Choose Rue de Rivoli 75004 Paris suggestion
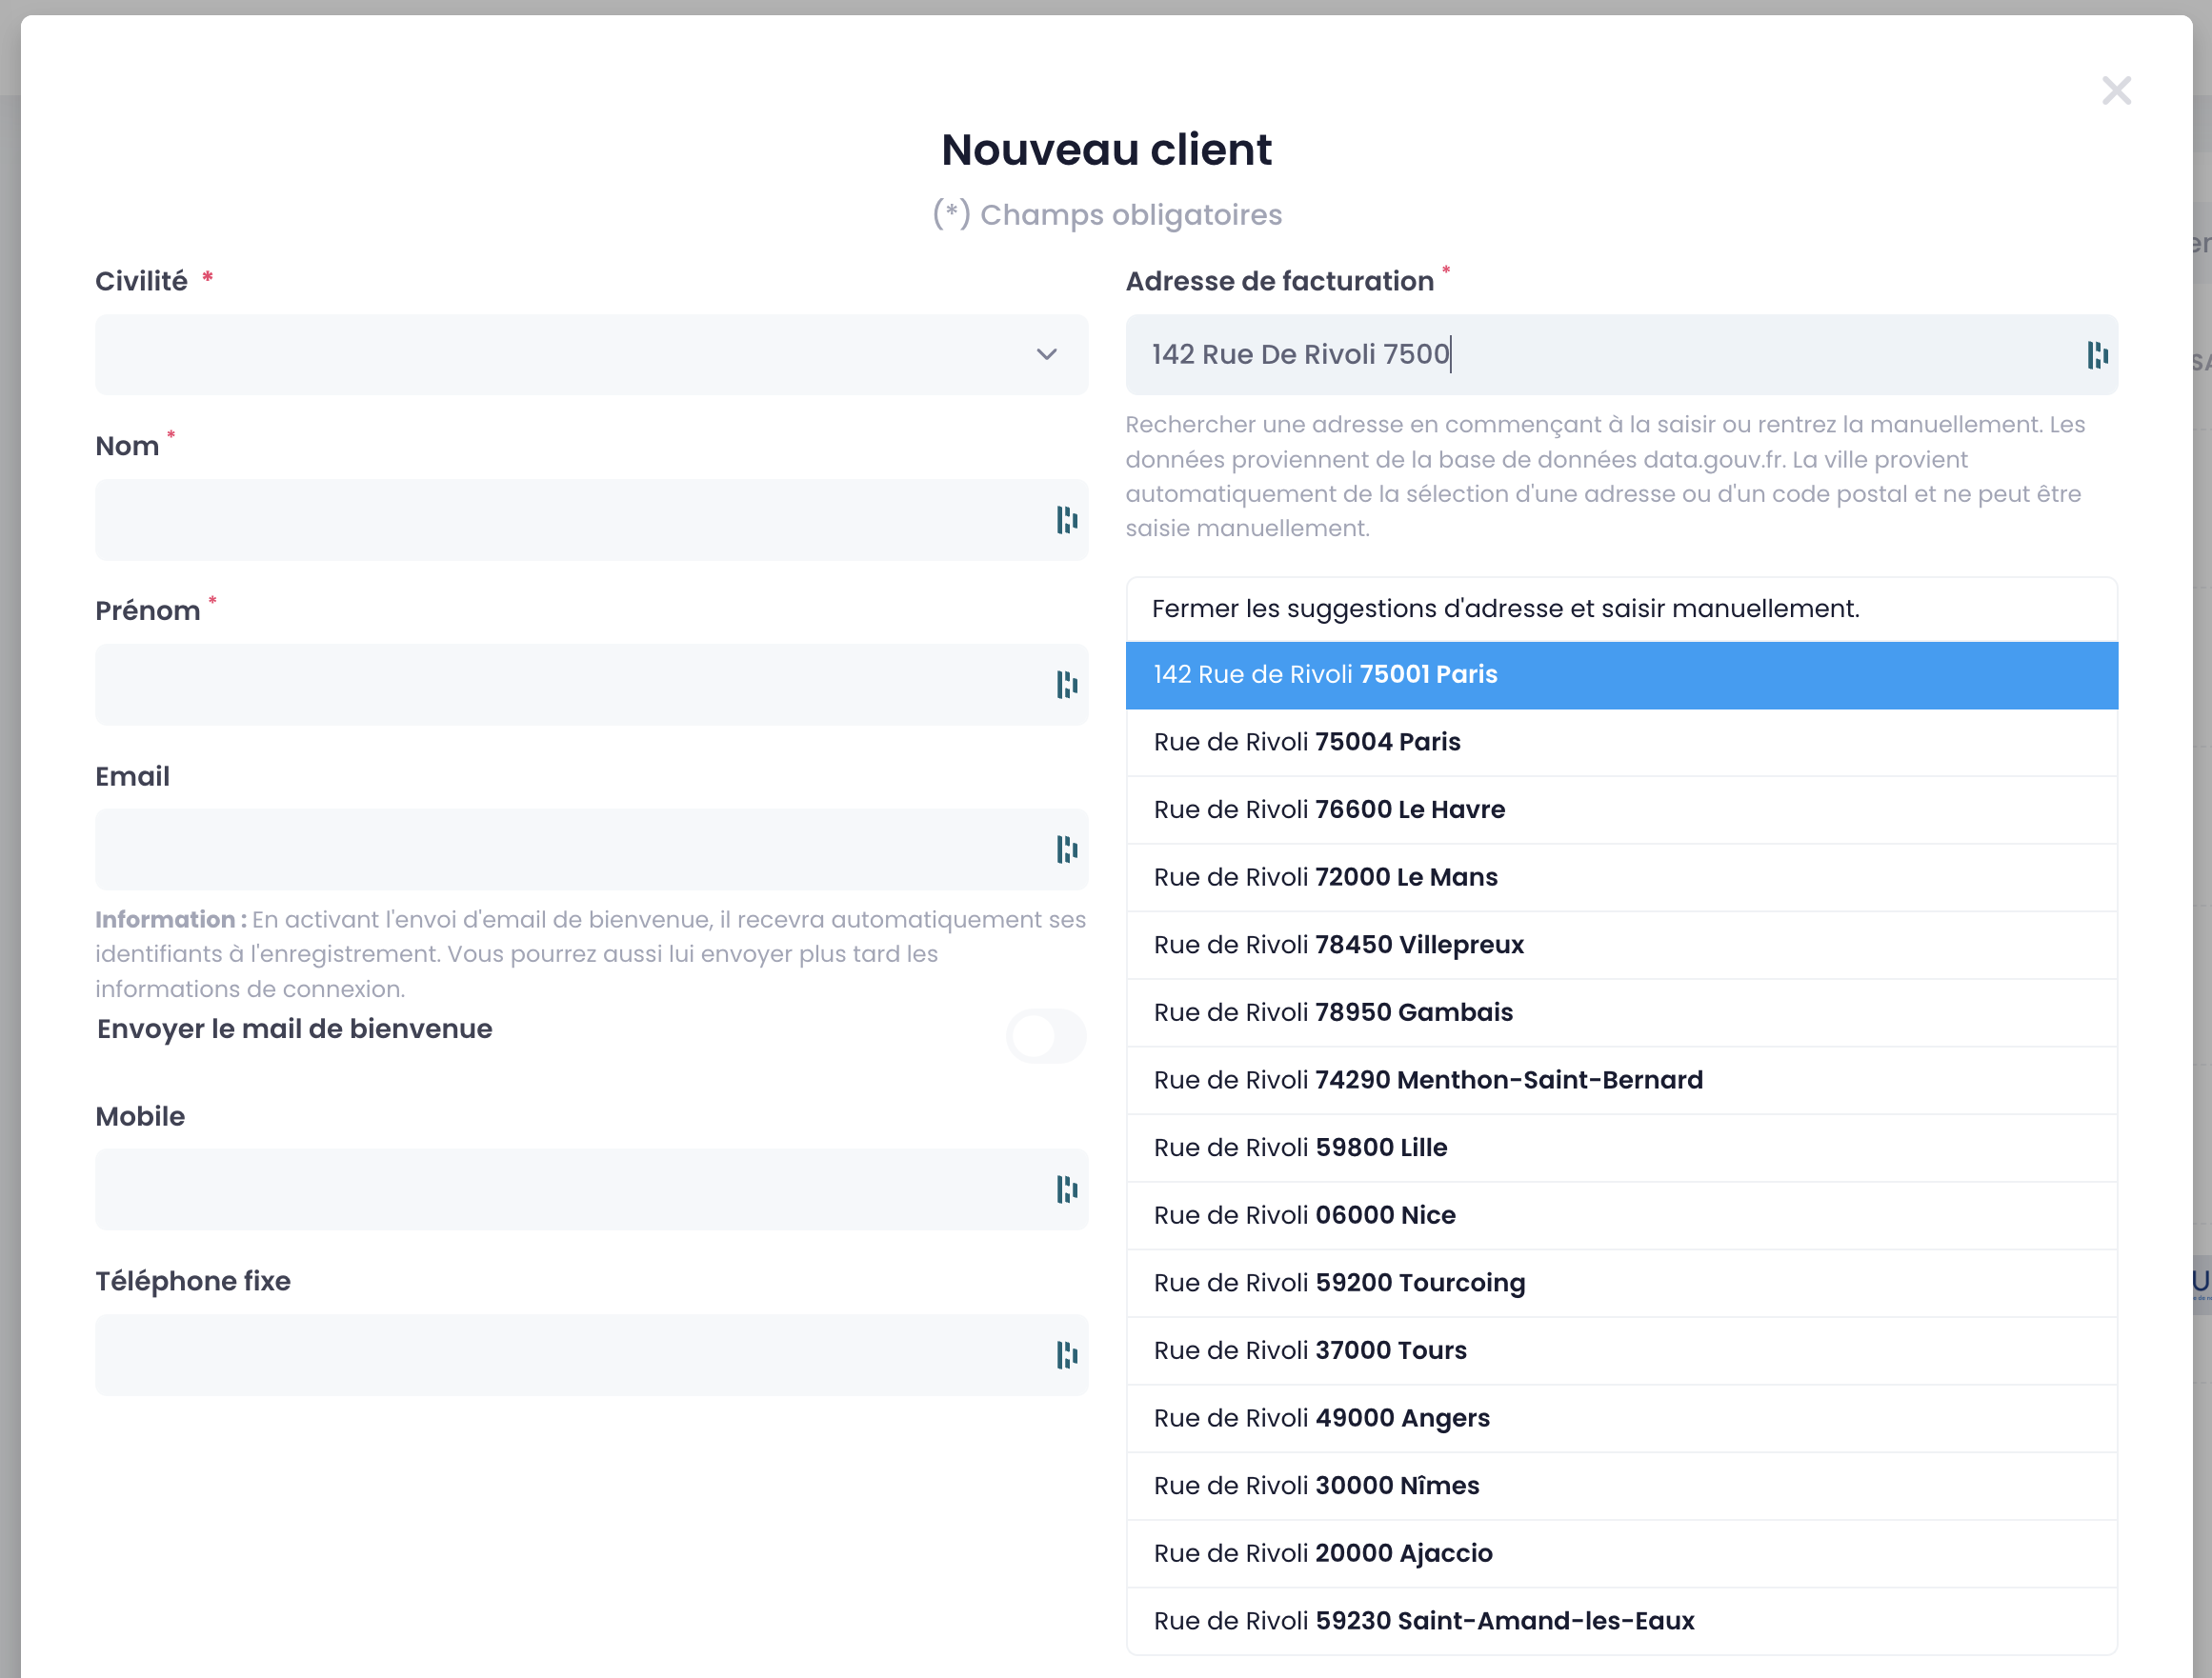Screen dimensions: 2212x1678 point(1620,743)
